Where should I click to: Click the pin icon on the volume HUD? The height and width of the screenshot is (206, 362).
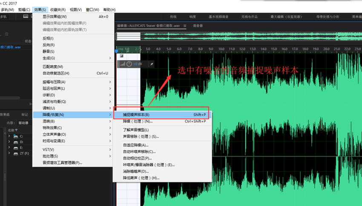(152, 64)
